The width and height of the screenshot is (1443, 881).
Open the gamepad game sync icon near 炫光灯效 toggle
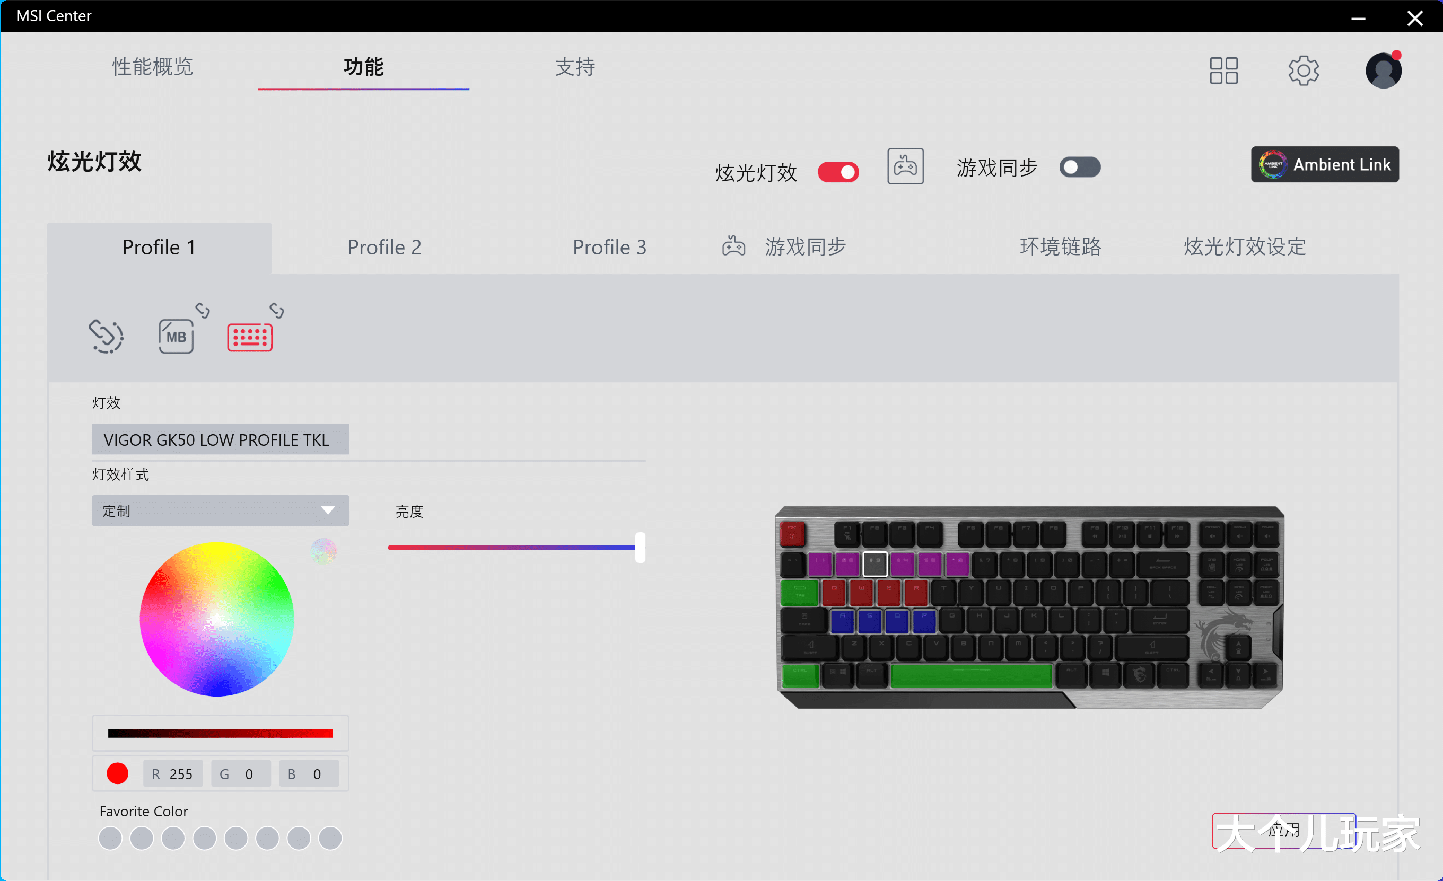[x=905, y=167]
